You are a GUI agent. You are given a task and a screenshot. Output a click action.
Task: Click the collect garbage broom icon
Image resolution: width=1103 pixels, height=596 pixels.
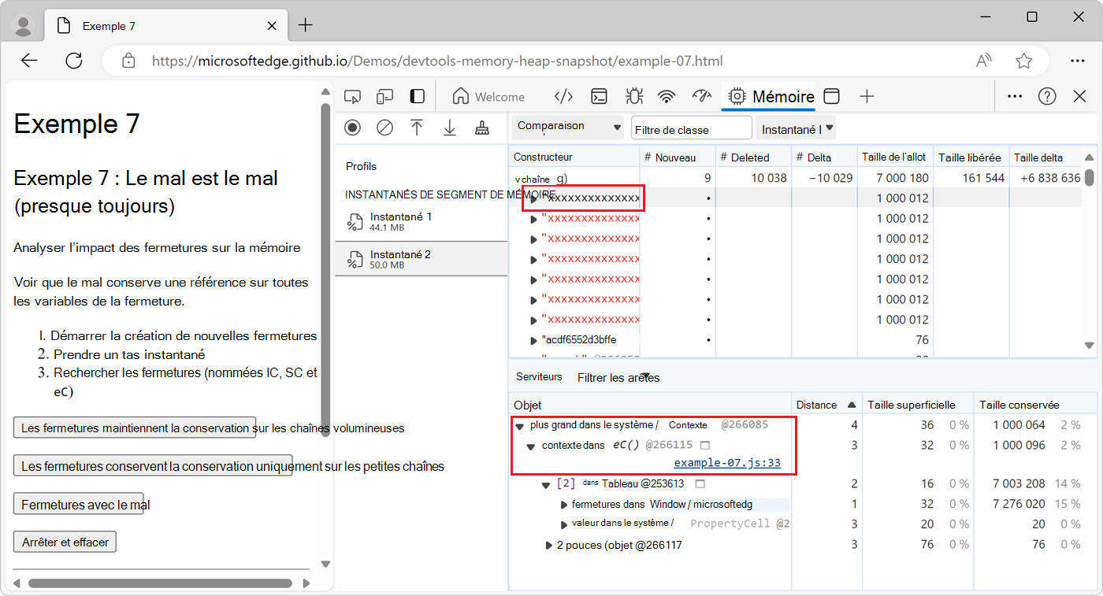pos(482,128)
